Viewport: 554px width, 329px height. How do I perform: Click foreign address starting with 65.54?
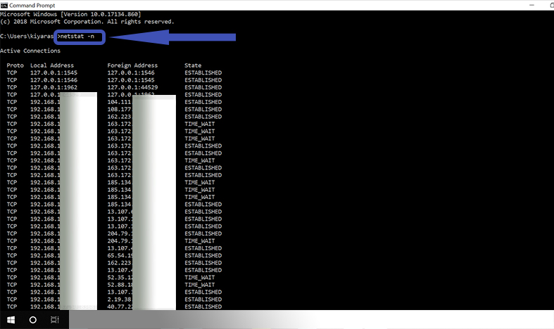[x=120, y=256]
